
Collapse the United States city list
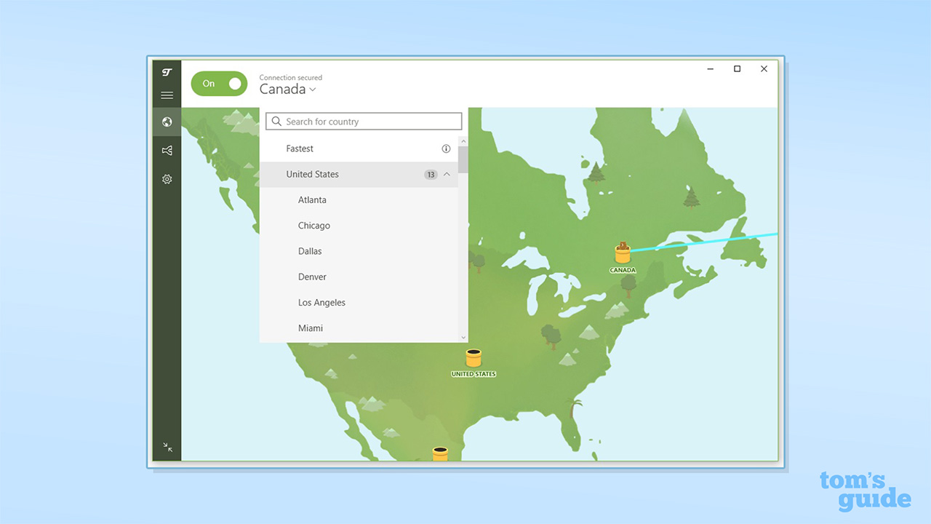point(447,174)
